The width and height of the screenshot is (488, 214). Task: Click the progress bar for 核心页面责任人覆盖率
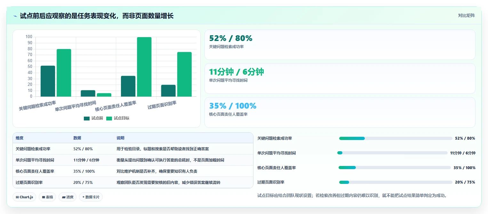[395, 168]
